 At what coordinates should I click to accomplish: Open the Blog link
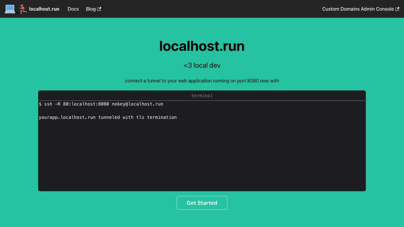click(93, 9)
